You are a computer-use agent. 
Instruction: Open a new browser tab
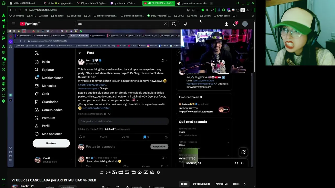point(211,3)
